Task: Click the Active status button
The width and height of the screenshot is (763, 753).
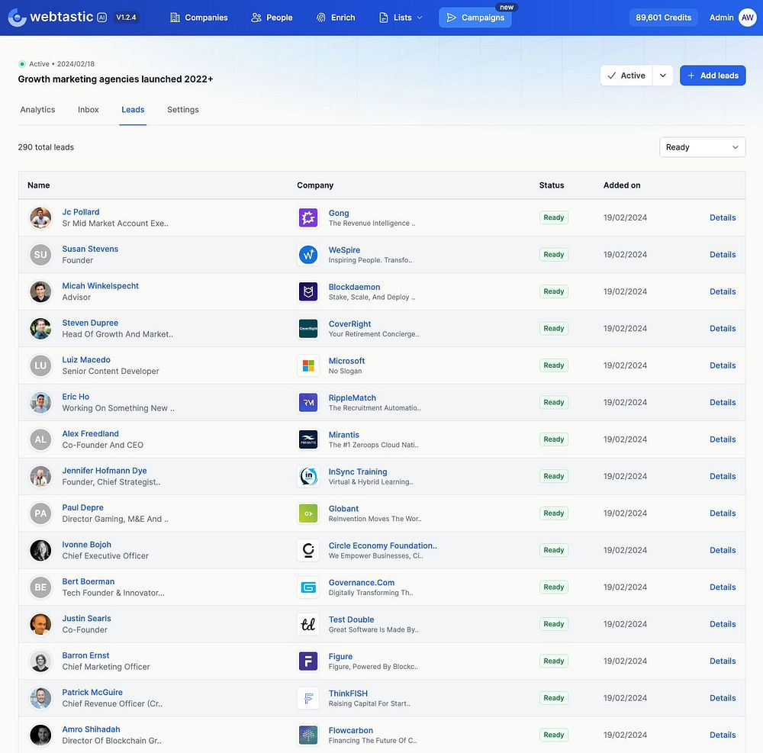Action: click(626, 76)
